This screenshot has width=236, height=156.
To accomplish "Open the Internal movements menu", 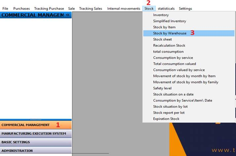I will click(x=123, y=9).
